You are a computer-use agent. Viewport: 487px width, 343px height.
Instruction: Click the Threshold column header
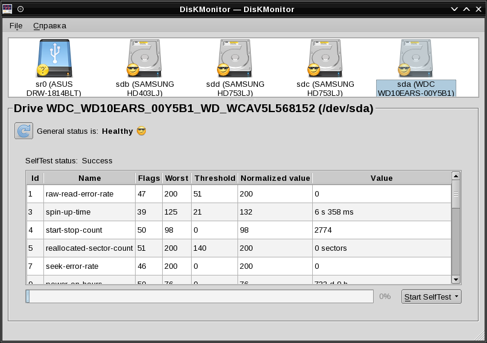click(x=215, y=178)
